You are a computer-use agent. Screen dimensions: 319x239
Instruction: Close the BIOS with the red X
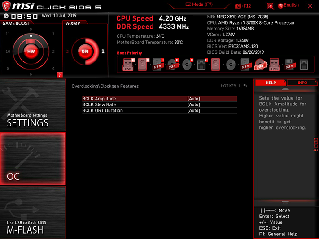(310, 6)
